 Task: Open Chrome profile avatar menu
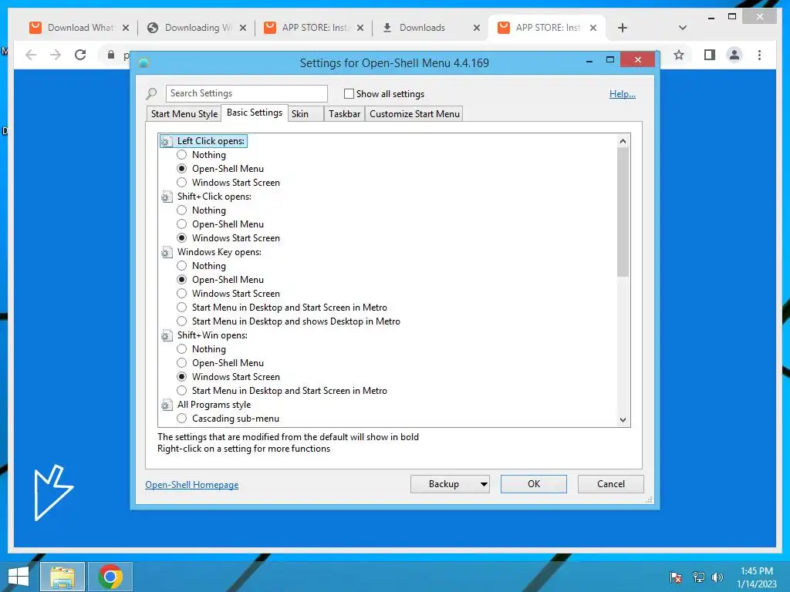[734, 55]
